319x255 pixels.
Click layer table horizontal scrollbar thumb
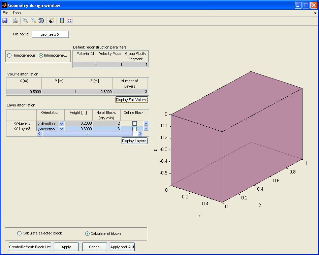tap(88, 133)
